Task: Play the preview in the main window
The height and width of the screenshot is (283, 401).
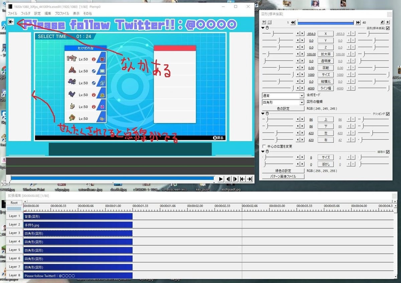Action: [x=221, y=179]
